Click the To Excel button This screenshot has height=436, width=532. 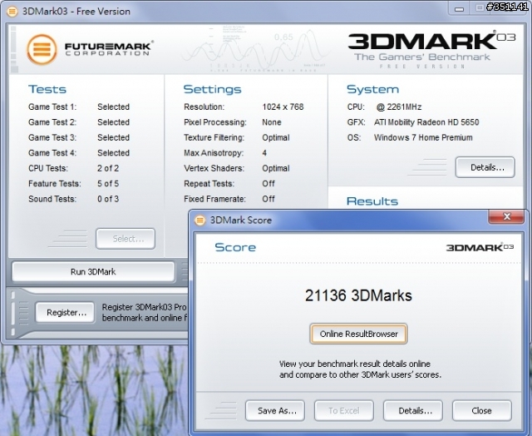click(344, 410)
